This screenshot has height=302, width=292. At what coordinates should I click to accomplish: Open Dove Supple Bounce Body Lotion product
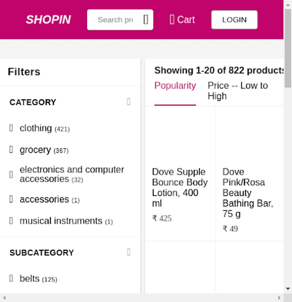[180, 187]
